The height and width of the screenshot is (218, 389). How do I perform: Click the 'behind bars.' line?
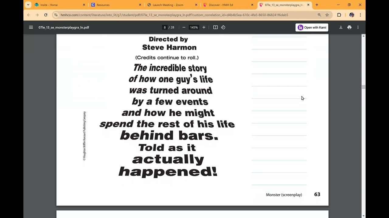(x=169, y=135)
